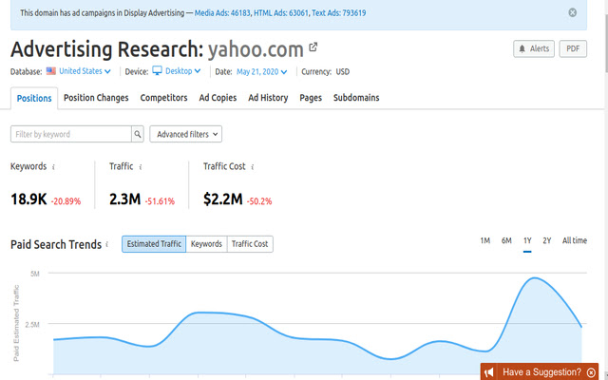Close the Have a Suggestion widget
The image size is (608, 380).
pos(591,372)
